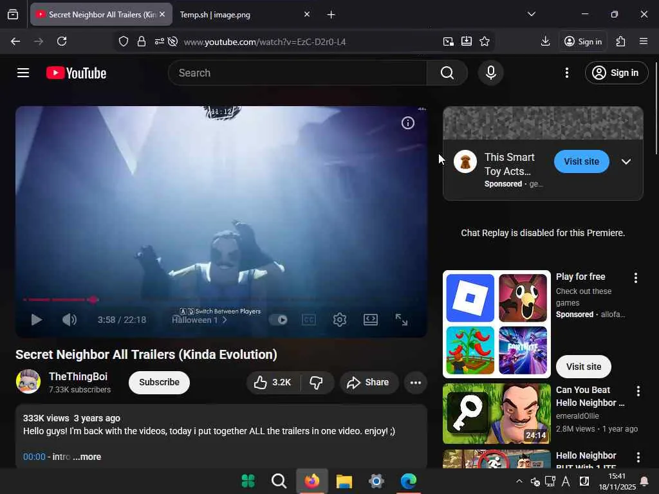Seek on the video progress bar
This screenshot has height=494, width=659.
(221, 300)
